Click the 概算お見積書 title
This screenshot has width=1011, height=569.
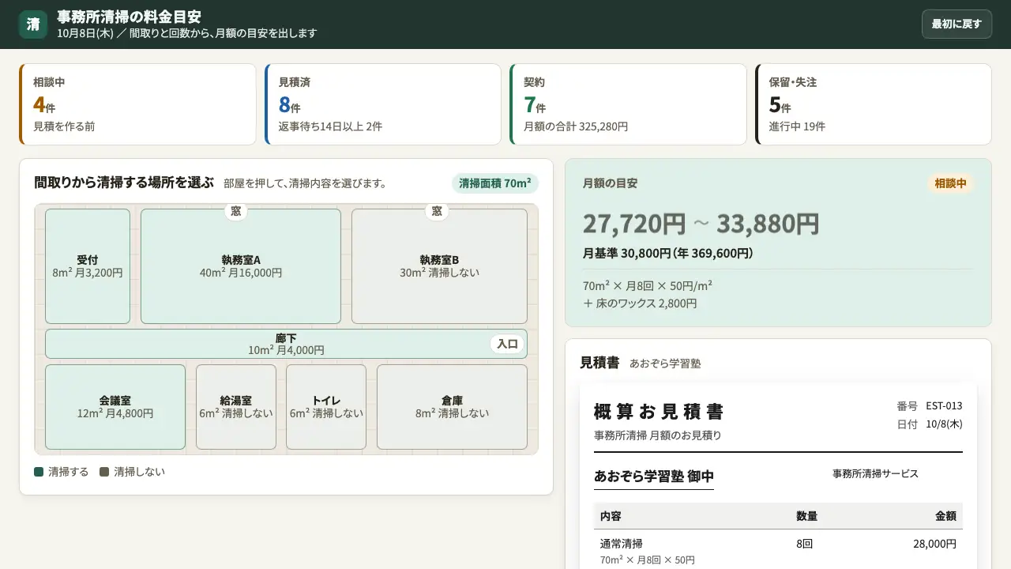point(659,412)
